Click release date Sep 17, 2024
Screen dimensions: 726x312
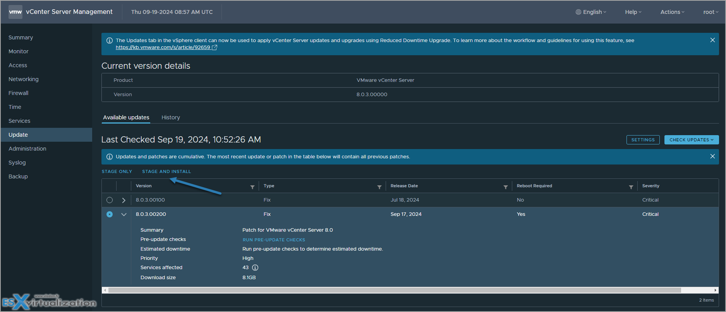pos(406,214)
